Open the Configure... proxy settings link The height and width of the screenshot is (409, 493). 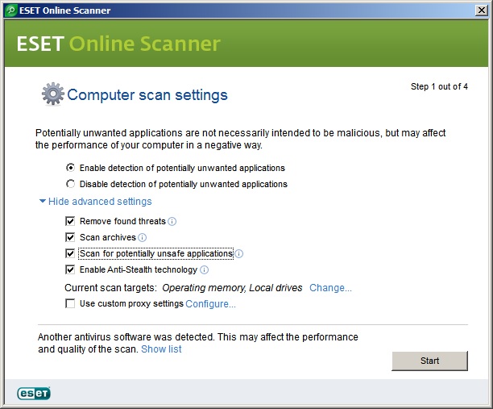(x=210, y=304)
